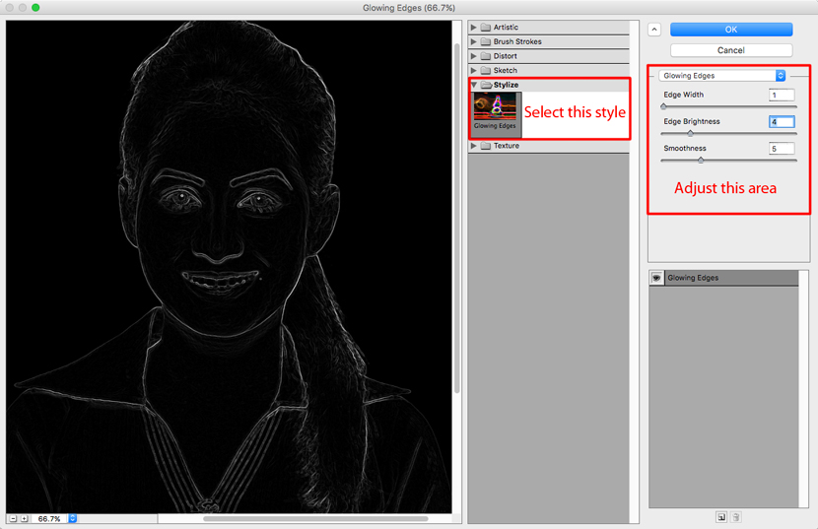This screenshot has width=818, height=529.
Task: Collapse the filter thumbnails panel with the chevron button
Action: (x=655, y=30)
